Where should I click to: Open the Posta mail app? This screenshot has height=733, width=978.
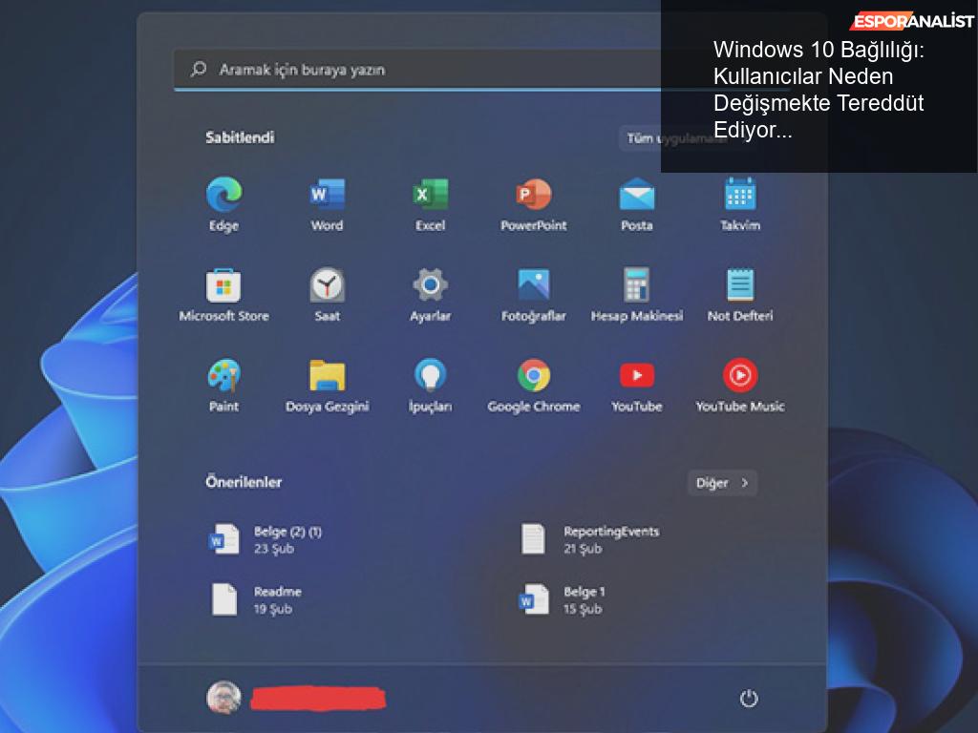pos(636,196)
